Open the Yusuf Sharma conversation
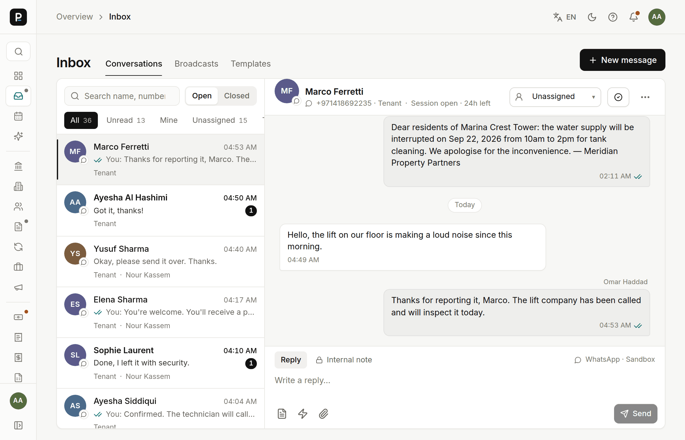 coord(161,262)
